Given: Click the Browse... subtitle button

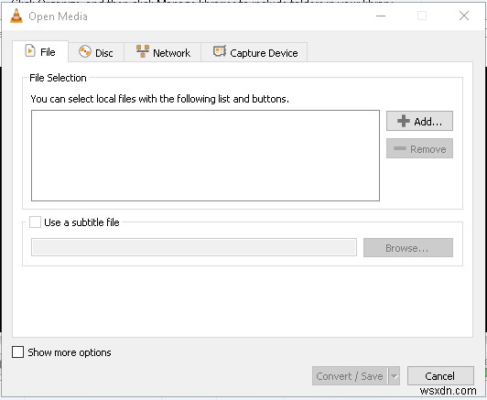Looking at the screenshot, I should coord(407,247).
